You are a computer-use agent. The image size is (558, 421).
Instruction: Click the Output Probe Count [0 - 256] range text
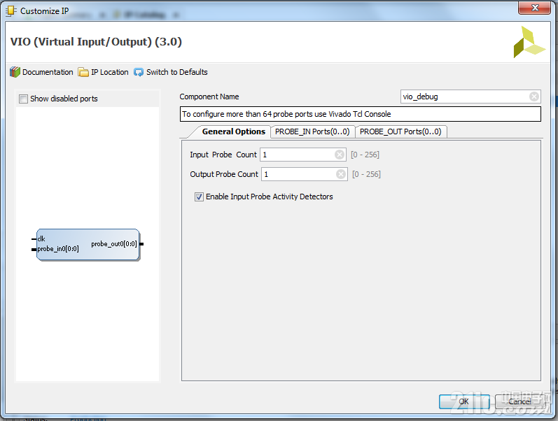(366, 174)
